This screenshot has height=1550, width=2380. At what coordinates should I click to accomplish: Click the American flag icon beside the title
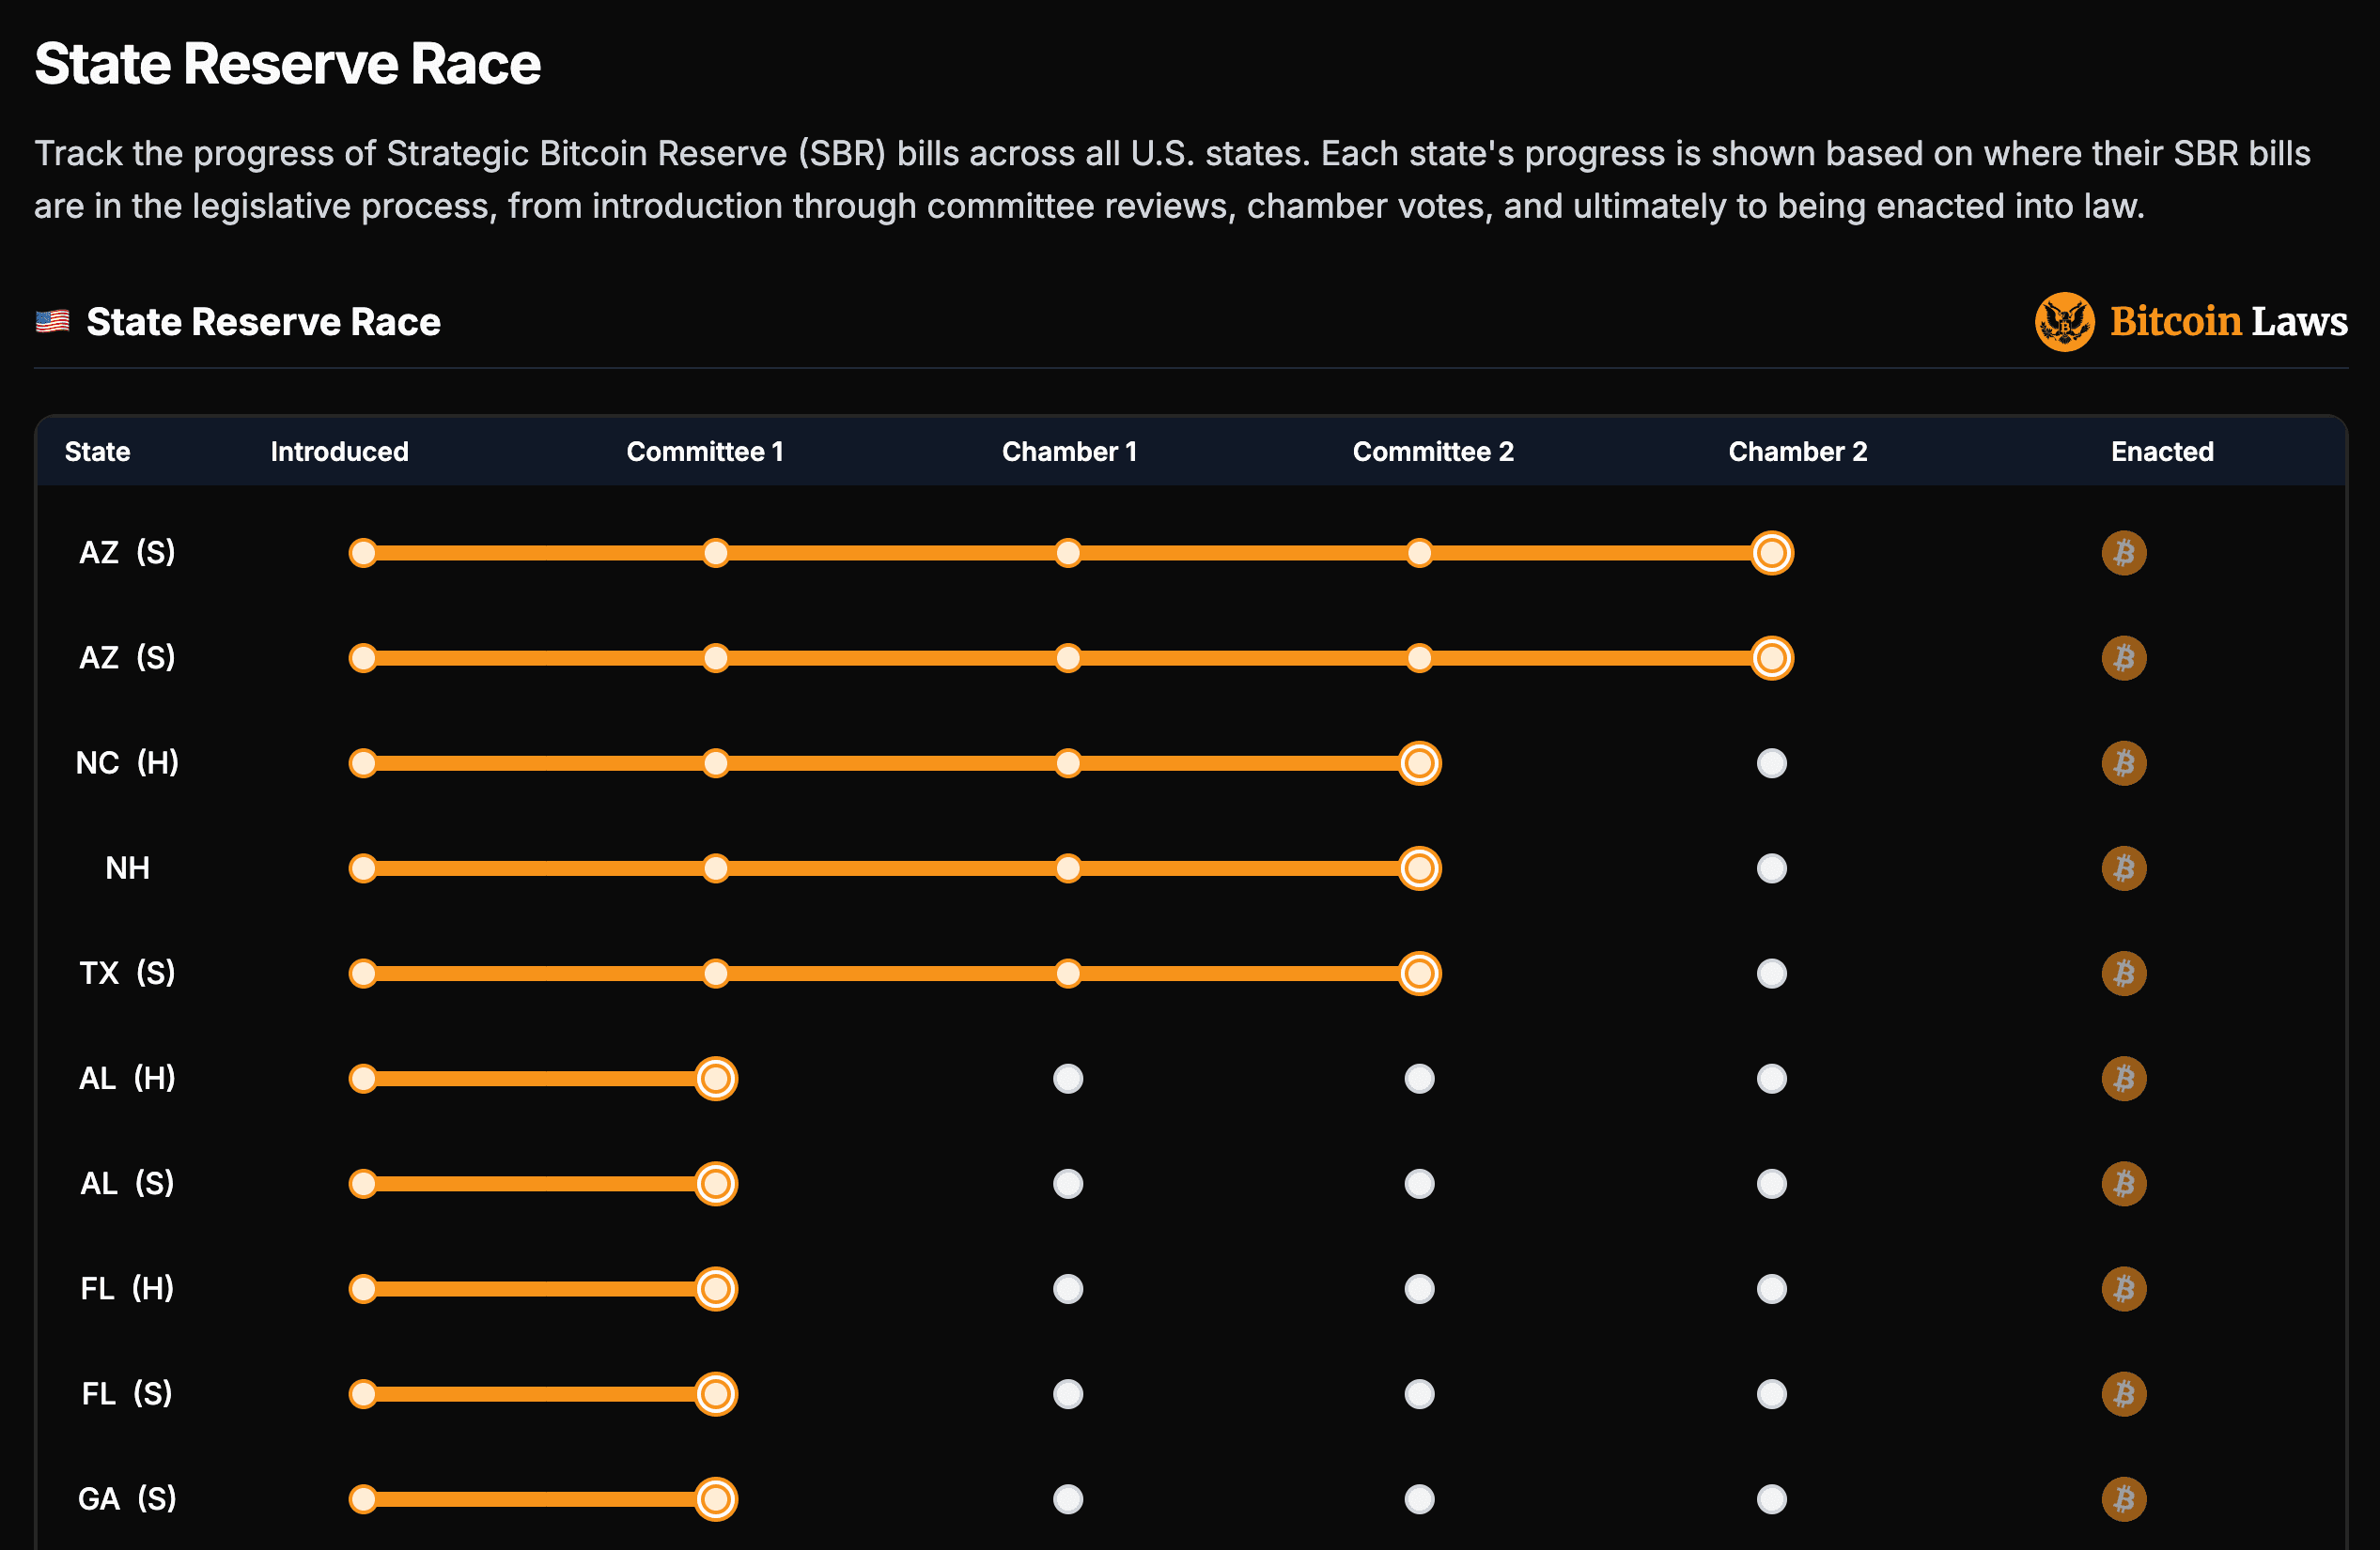52,321
